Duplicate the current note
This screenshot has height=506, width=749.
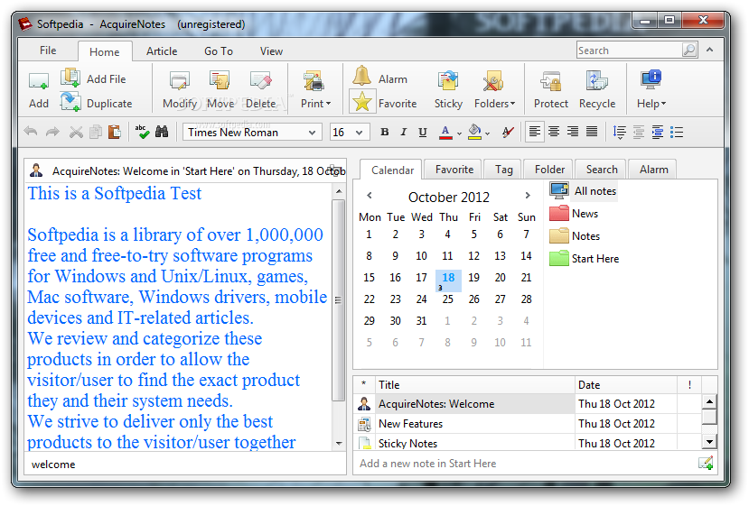(x=70, y=103)
